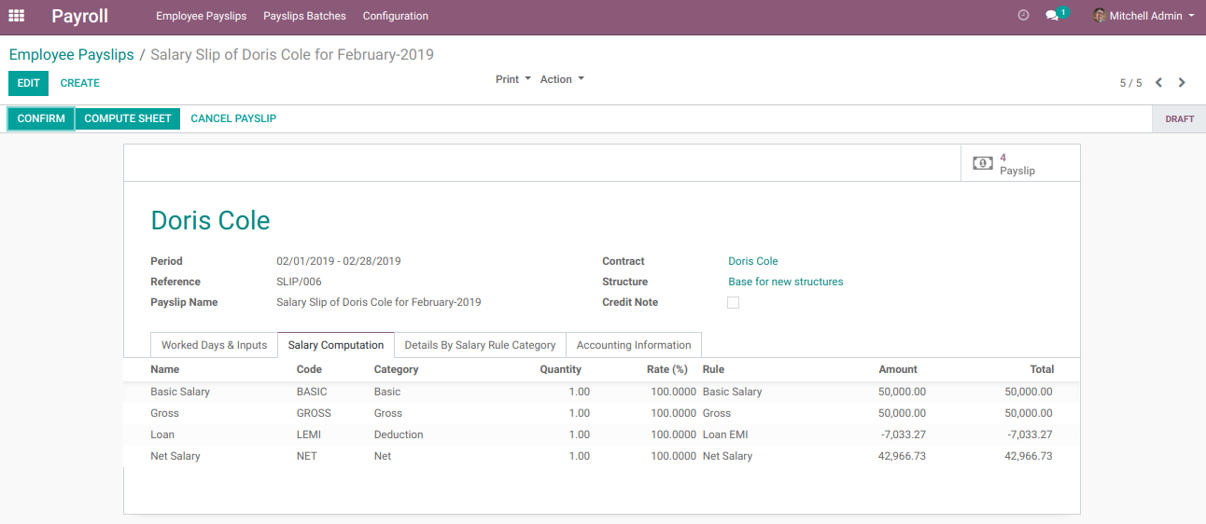Open the Doris Cole contract link
Viewport: 1206px width, 524px height.
(752, 261)
